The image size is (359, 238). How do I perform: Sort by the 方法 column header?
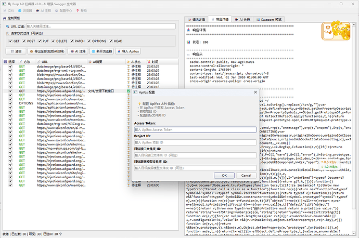tap(27, 62)
